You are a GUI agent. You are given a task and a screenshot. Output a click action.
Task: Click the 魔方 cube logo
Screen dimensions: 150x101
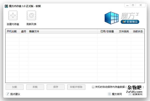click(x=111, y=18)
